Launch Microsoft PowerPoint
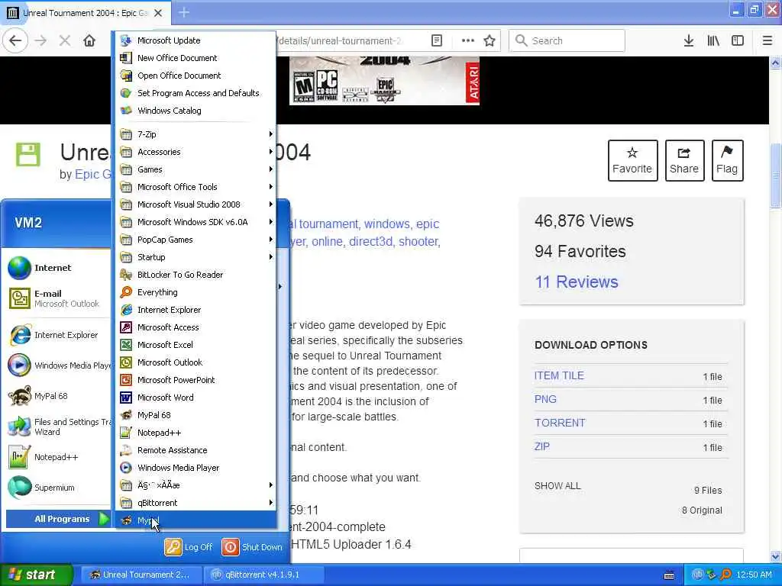The image size is (782, 586). 195,380
